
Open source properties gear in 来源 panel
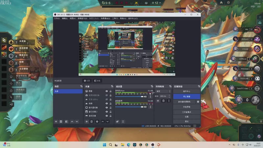pos(97,121)
